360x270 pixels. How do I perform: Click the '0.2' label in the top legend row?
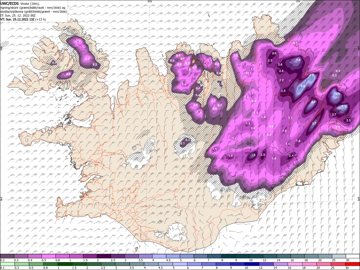(x=2, y=260)
